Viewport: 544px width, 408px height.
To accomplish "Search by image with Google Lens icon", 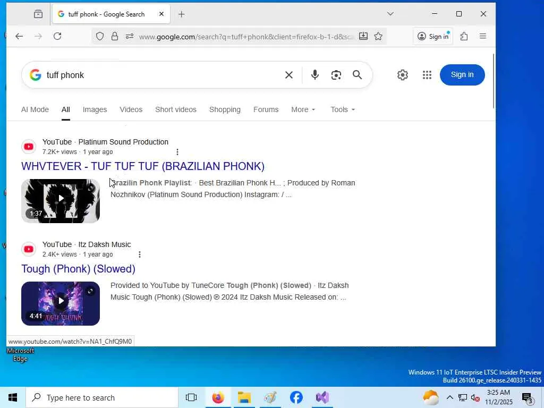I will point(336,75).
